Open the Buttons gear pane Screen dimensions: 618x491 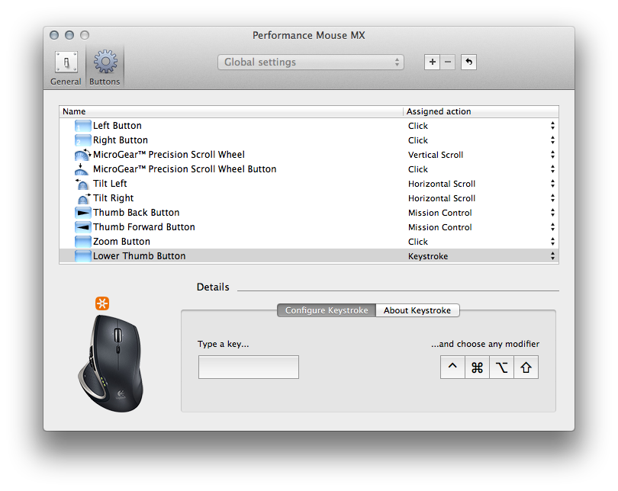click(105, 68)
